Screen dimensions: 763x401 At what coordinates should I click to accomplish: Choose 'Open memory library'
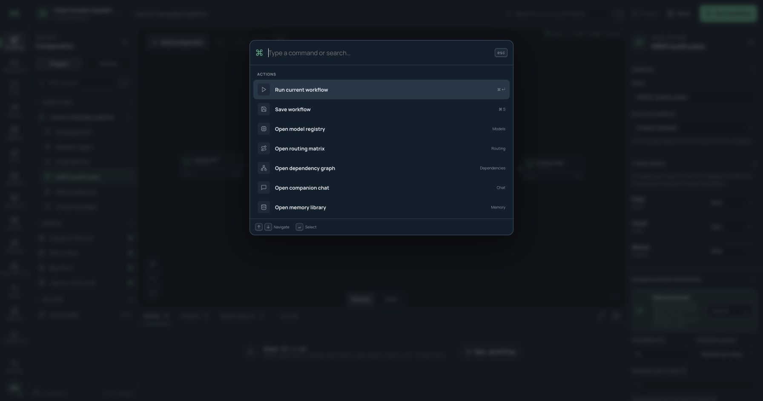(381, 207)
